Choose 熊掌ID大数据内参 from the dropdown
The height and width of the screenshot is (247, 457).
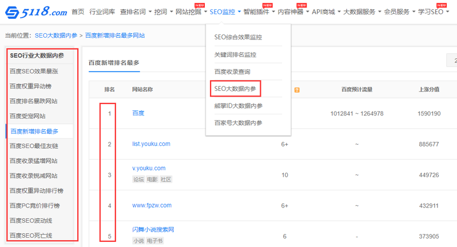[239, 106]
